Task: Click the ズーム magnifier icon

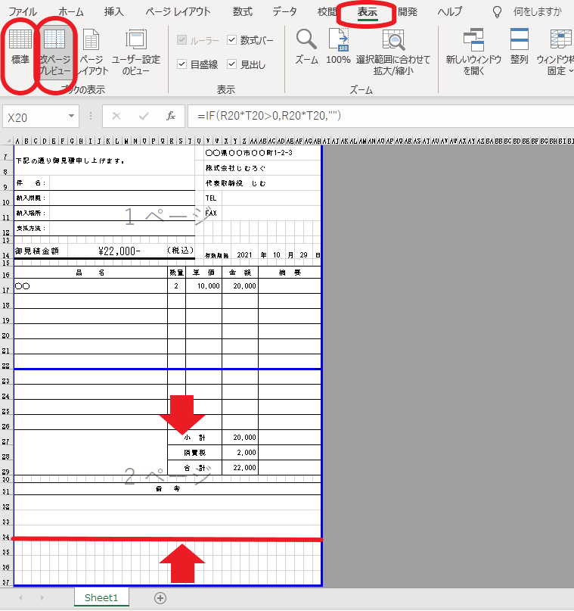Action: point(306,39)
